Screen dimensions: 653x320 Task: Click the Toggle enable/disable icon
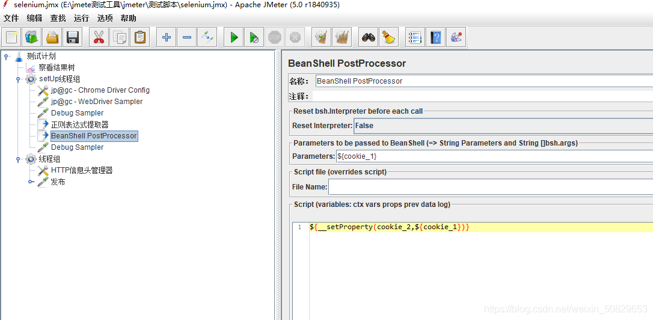click(207, 38)
